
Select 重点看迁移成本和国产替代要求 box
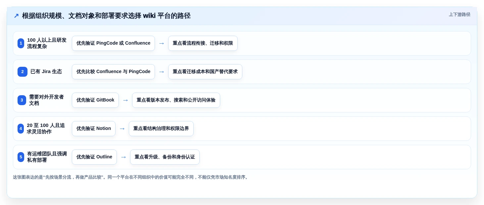point(205,72)
